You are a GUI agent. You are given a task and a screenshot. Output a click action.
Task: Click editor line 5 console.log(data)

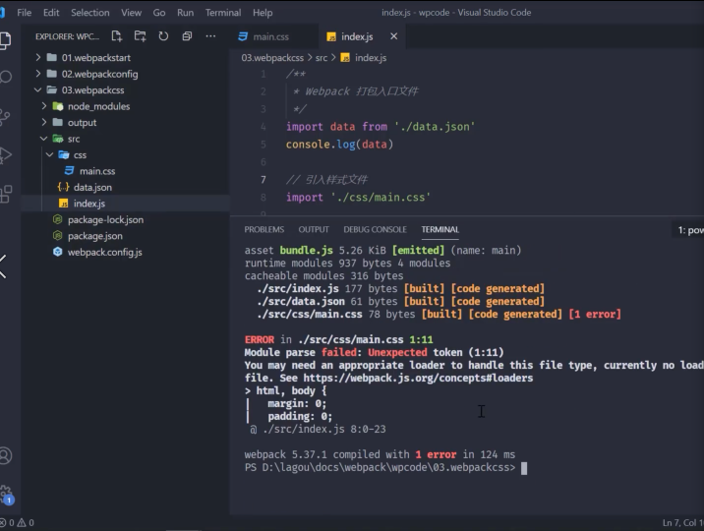click(x=339, y=145)
